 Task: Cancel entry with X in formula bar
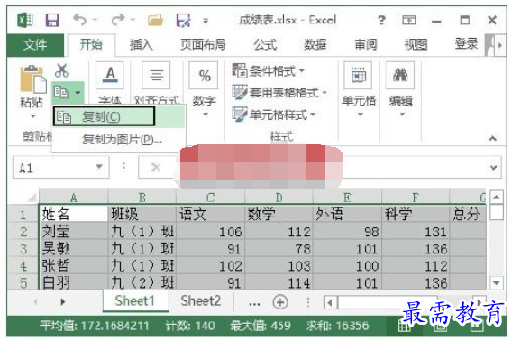tap(155, 168)
